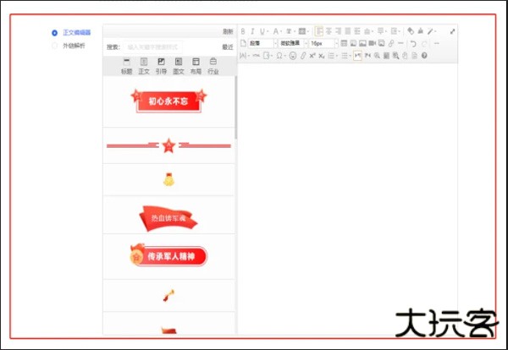Switch to the 标题 template tab
The image size is (508, 350).
point(126,67)
